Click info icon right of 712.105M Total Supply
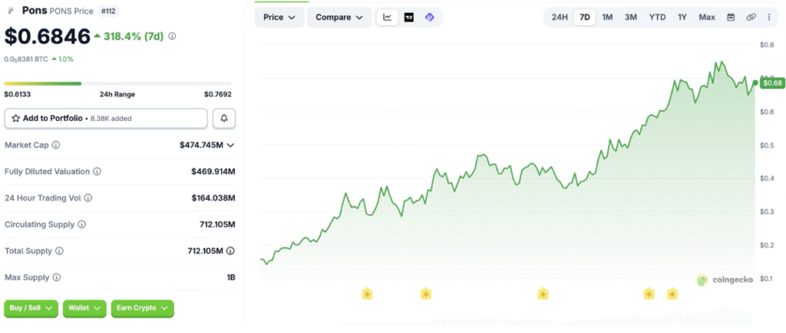The image size is (786, 333). click(x=230, y=251)
